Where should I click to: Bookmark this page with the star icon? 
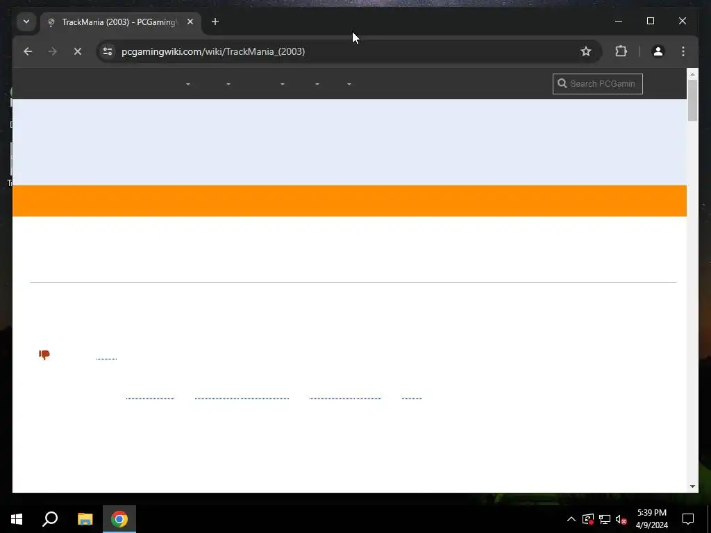pyautogui.click(x=586, y=51)
